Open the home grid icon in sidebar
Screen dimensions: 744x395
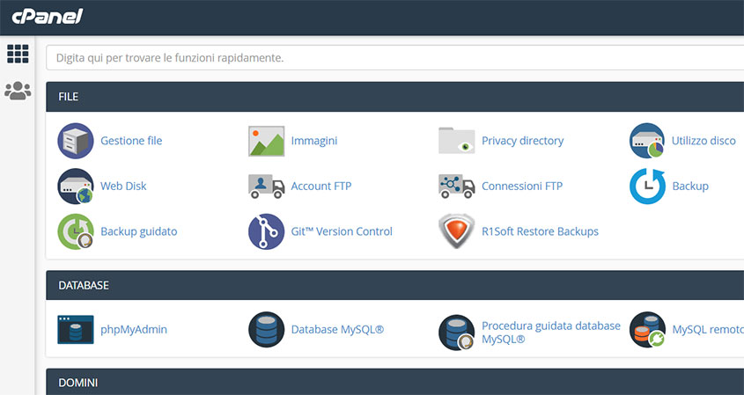[x=18, y=54]
